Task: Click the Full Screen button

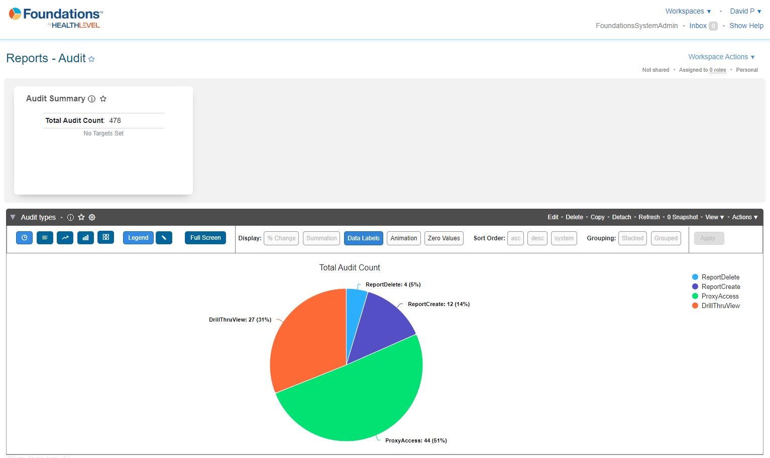Action: tap(205, 238)
